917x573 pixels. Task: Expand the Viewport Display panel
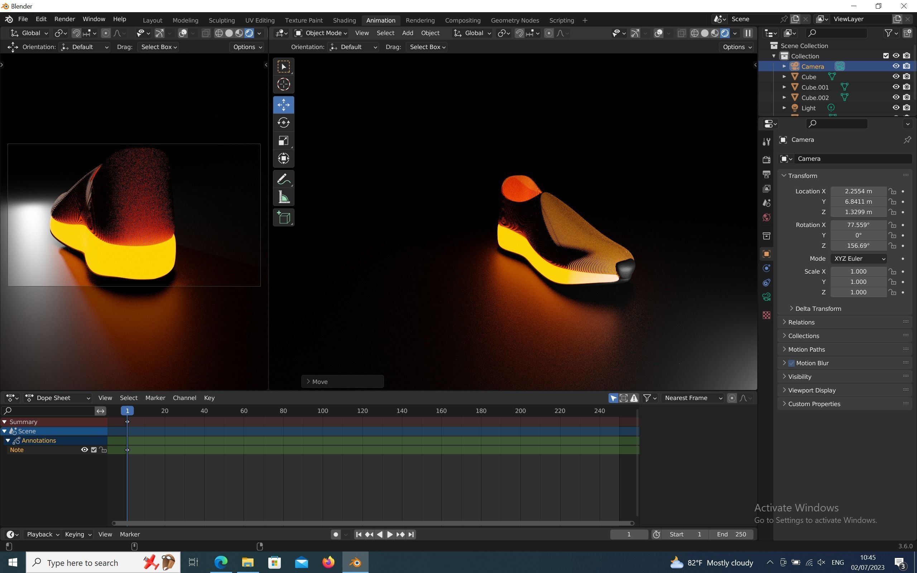(x=844, y=390)
